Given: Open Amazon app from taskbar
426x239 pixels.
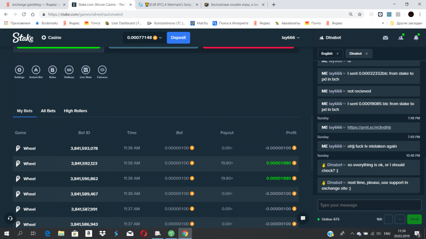Looking at the screenshot, I should 88,233.
